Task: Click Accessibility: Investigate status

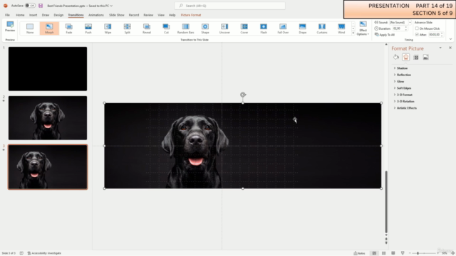Action: tap(44, 253)
